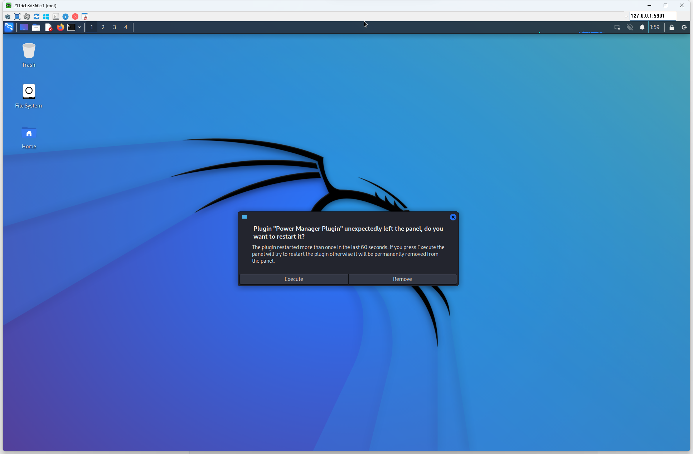Screen dimensions: 693x454
Task: Open VNC connection options gear
Action: pyautogui.click(x=27, y=16)
